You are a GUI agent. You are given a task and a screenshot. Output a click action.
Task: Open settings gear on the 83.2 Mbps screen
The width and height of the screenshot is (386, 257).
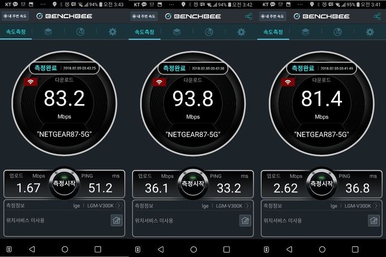point(113,32)
